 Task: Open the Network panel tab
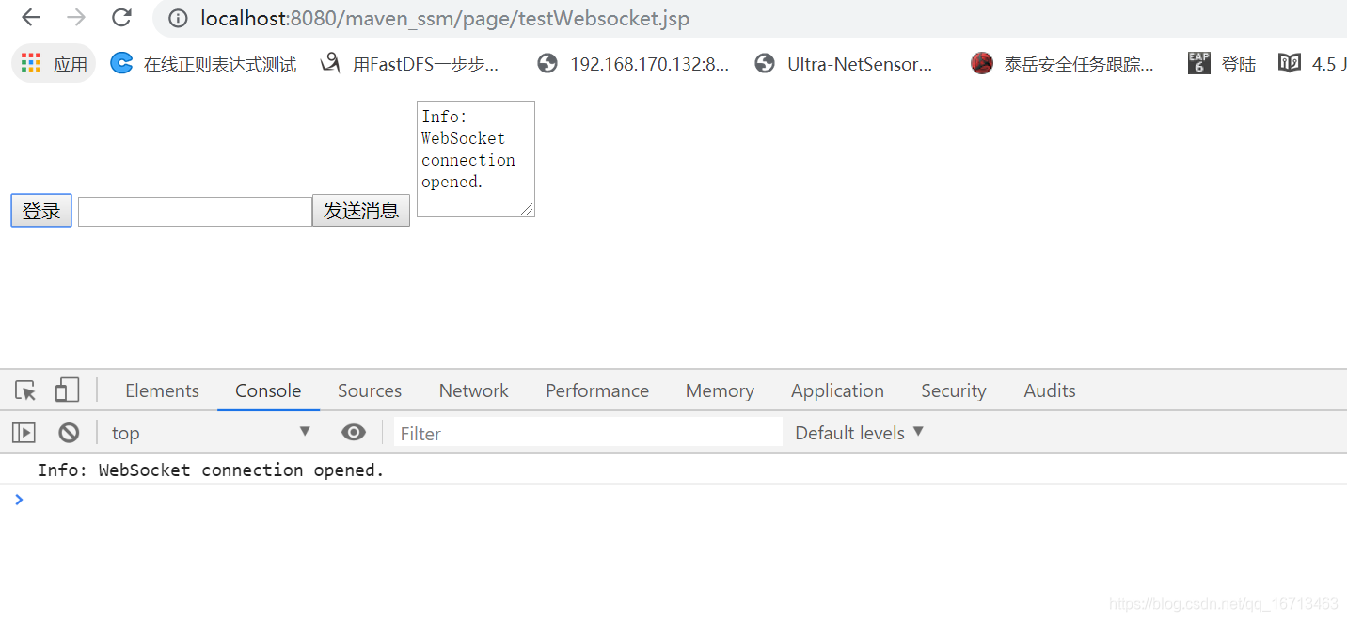point(473,390)
